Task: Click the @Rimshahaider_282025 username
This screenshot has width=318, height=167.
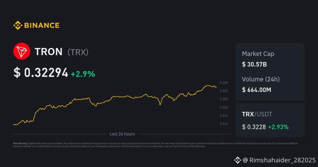Action: pos(279,160)
